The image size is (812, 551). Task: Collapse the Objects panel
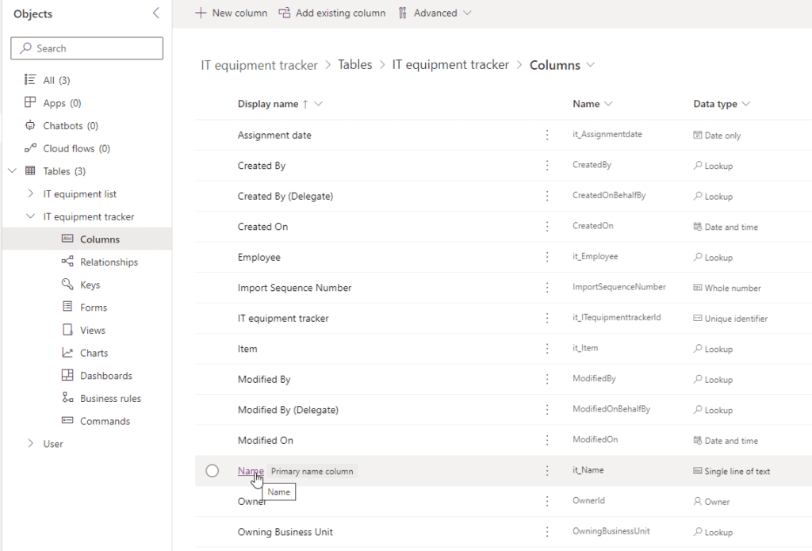click(155, 13)
